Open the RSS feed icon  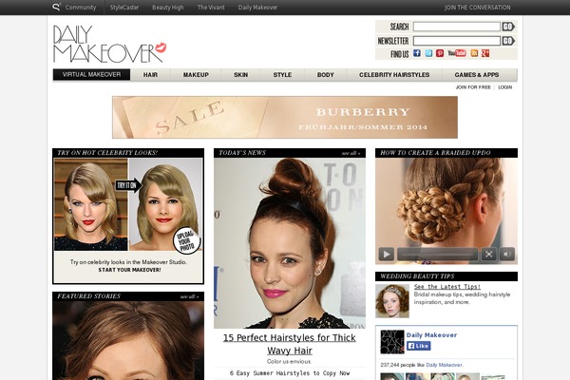[474, 53]
